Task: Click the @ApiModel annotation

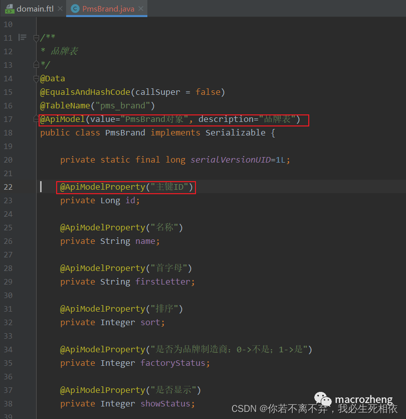Action: pos(63,119)
